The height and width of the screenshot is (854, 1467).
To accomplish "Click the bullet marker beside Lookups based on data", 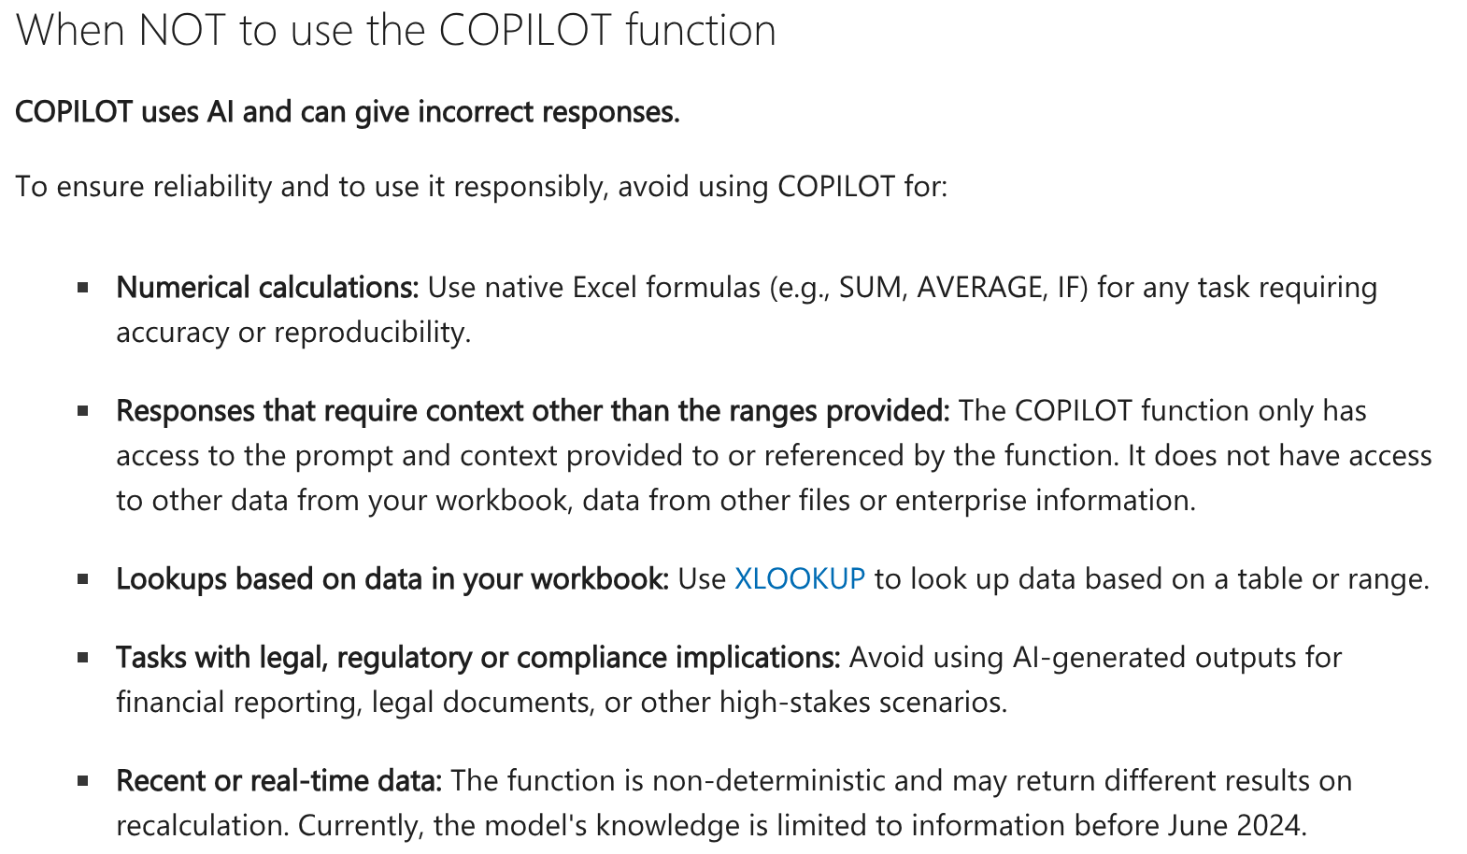I will pos(83,579).
